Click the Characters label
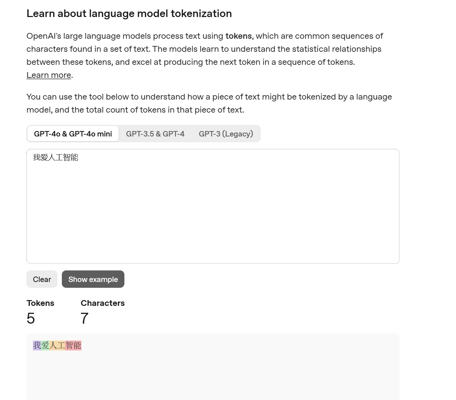456x400 pixels. [103, 303]
